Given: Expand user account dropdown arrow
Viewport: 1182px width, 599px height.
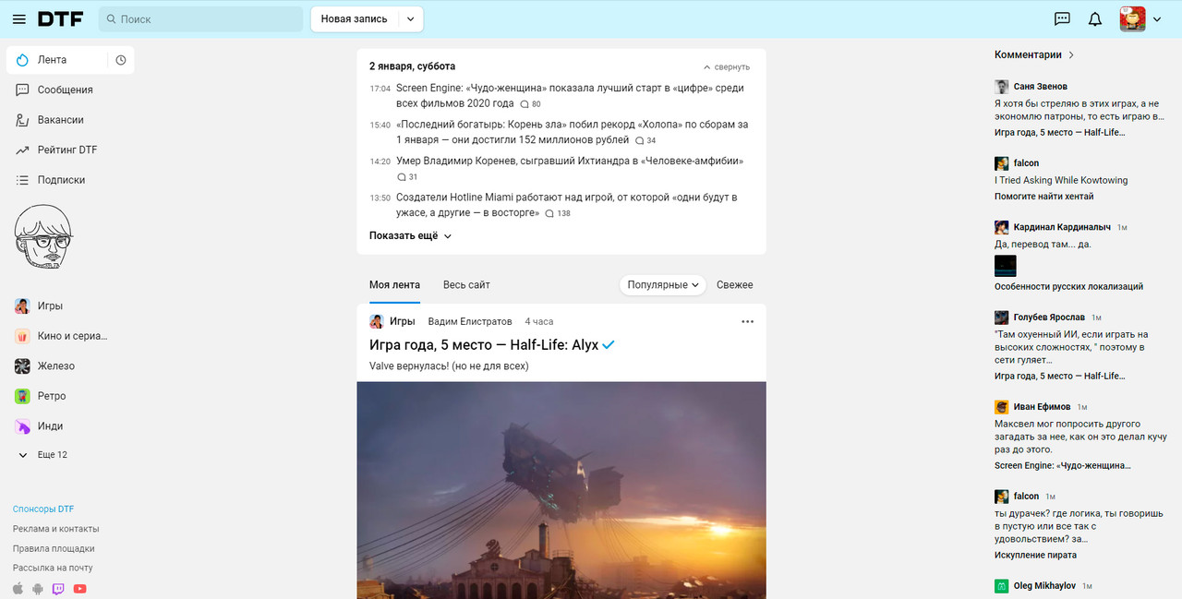Looking at the screenshot, I should click(1157, 19).
